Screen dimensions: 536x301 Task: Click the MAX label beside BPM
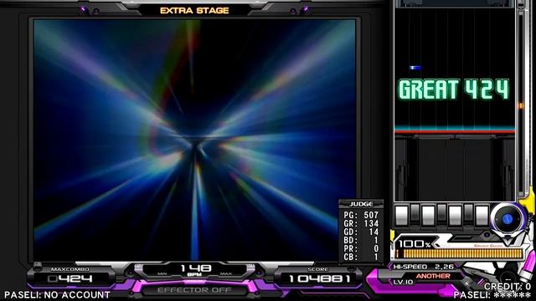[225, 273]
